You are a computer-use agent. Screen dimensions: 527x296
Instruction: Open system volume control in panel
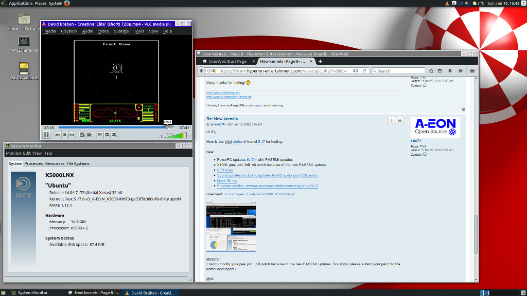pos(467,3)
